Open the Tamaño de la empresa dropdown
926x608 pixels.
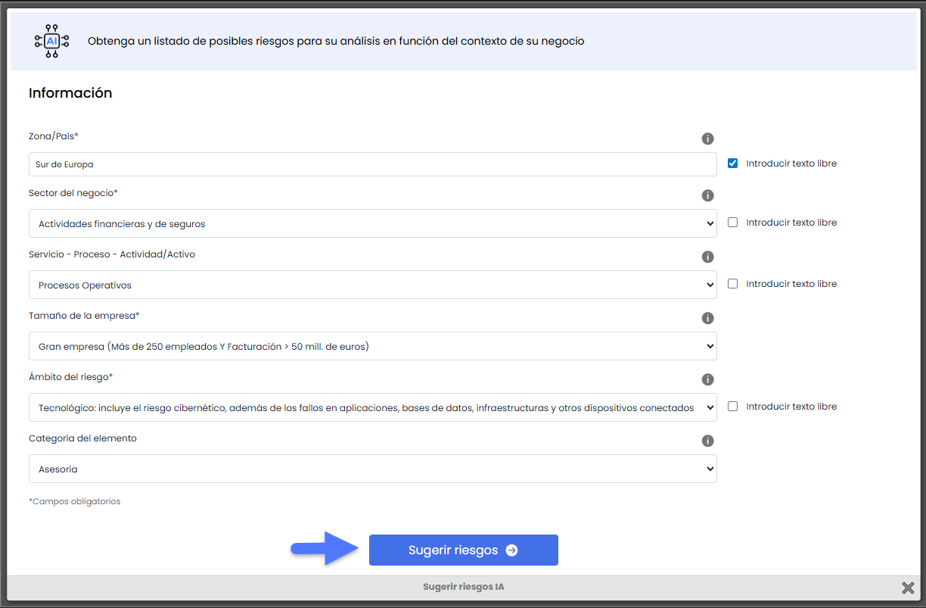pos(372,347)
